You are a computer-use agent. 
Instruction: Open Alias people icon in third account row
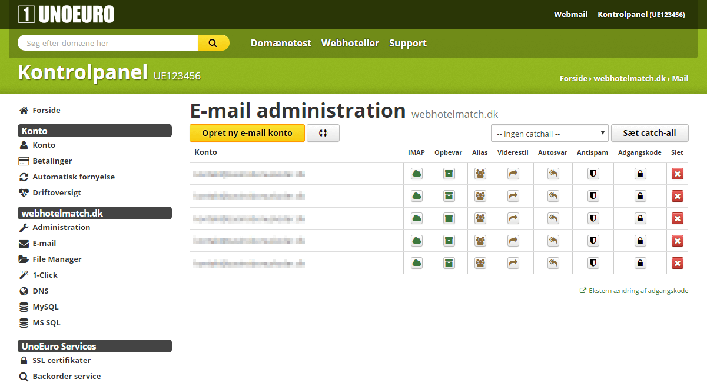[481, 218]
